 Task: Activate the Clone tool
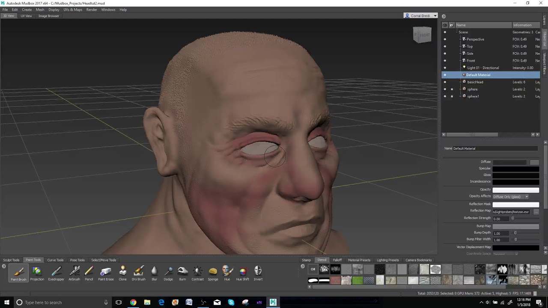[123, 273]
